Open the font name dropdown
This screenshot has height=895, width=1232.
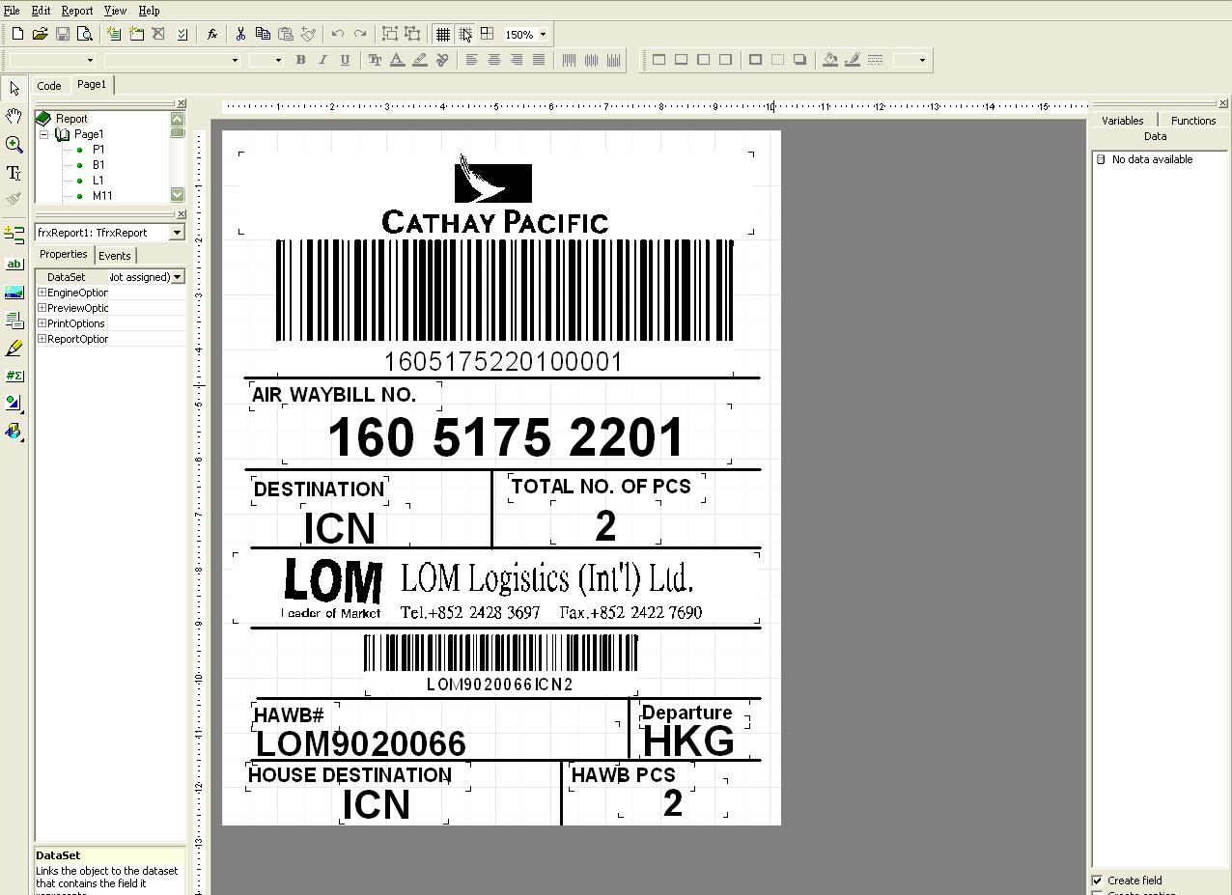235,60
